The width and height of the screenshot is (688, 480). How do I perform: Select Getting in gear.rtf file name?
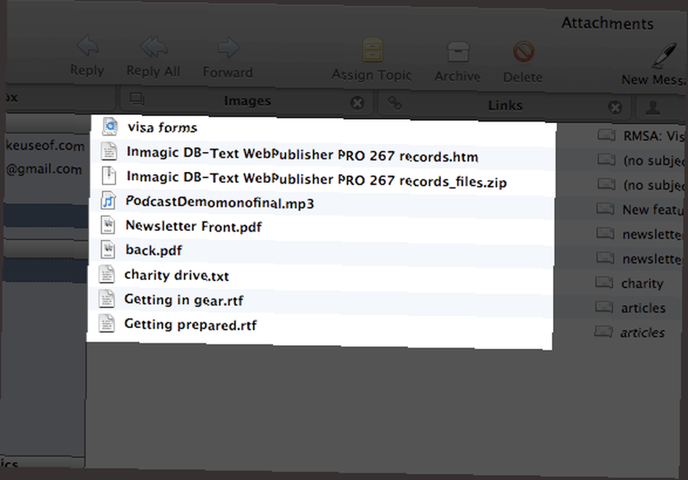[x=184, y=300]
